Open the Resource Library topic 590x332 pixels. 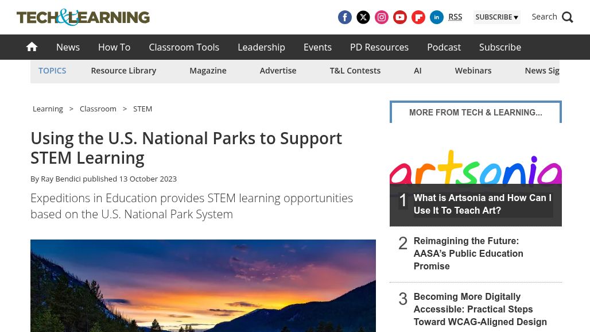[123, 71]
